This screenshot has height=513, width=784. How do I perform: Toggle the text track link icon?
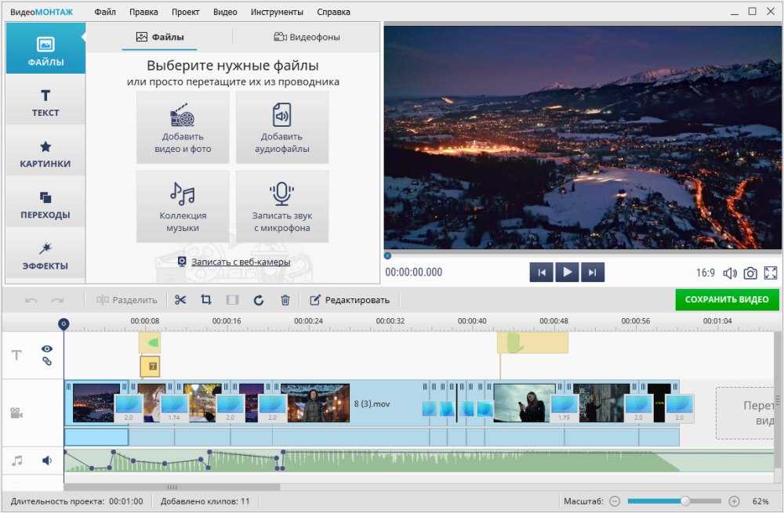(47, 361)
